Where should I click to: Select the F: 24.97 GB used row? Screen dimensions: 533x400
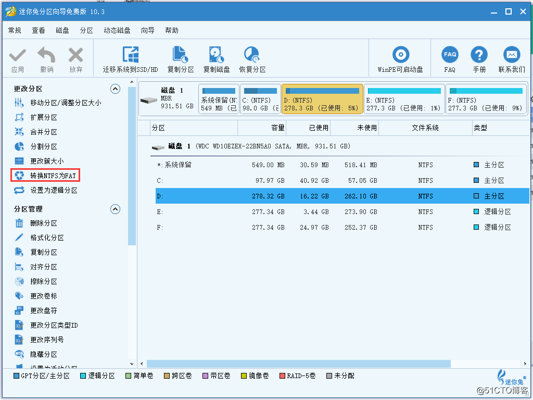342,228
